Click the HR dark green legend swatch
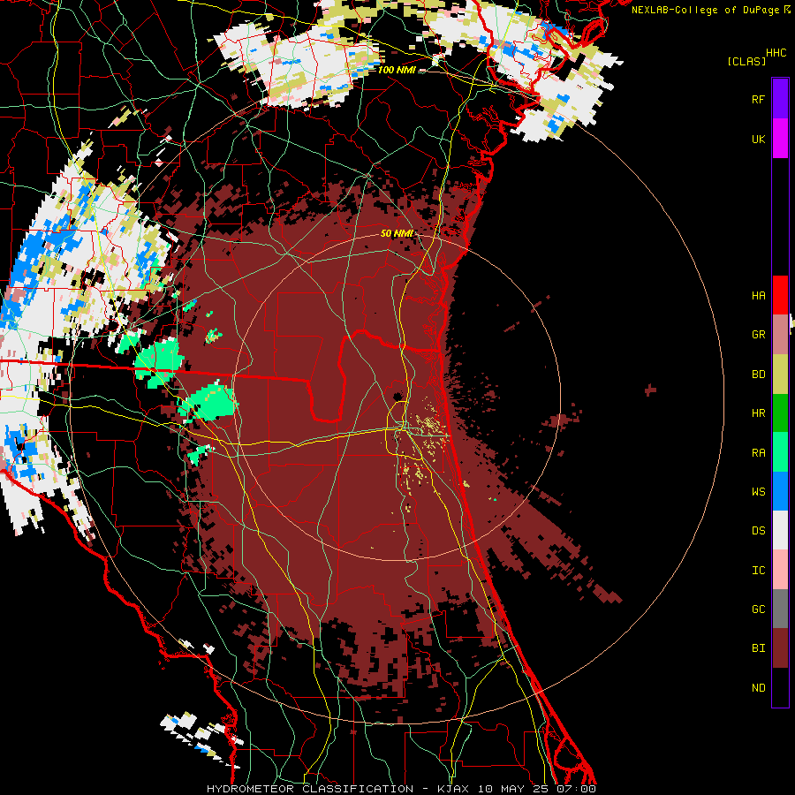This screenshot has width=795, height=795. click(780, 413)
